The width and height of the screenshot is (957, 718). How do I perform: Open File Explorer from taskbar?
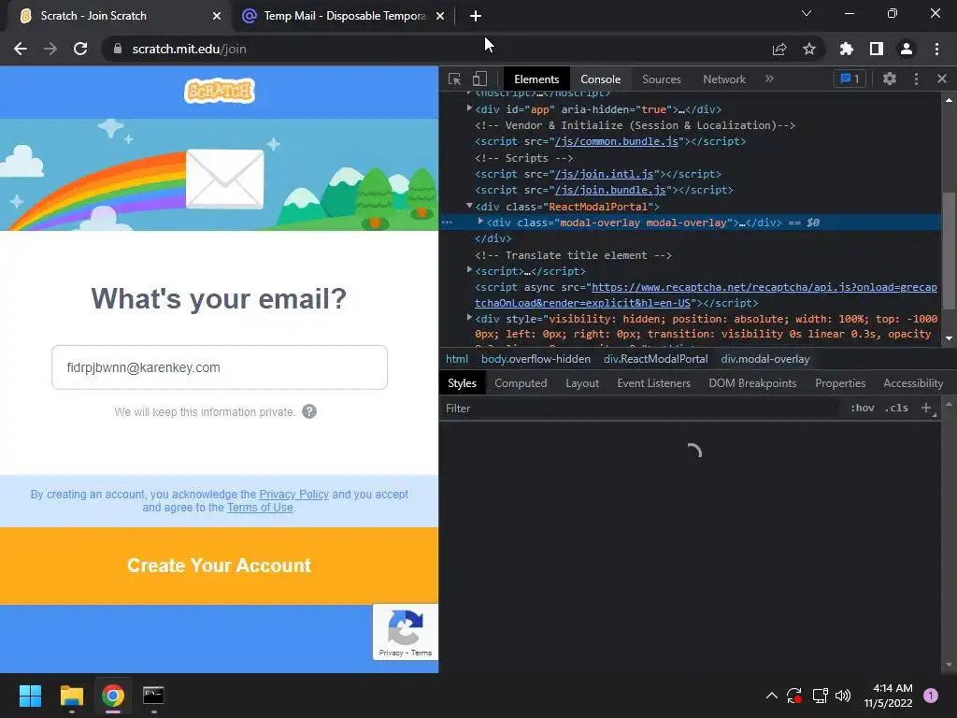click(x=71, y=696)
